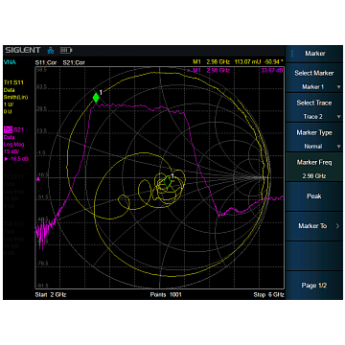Switch to next menu page via Page 1/2
The image size is (345, 345).
314,286
